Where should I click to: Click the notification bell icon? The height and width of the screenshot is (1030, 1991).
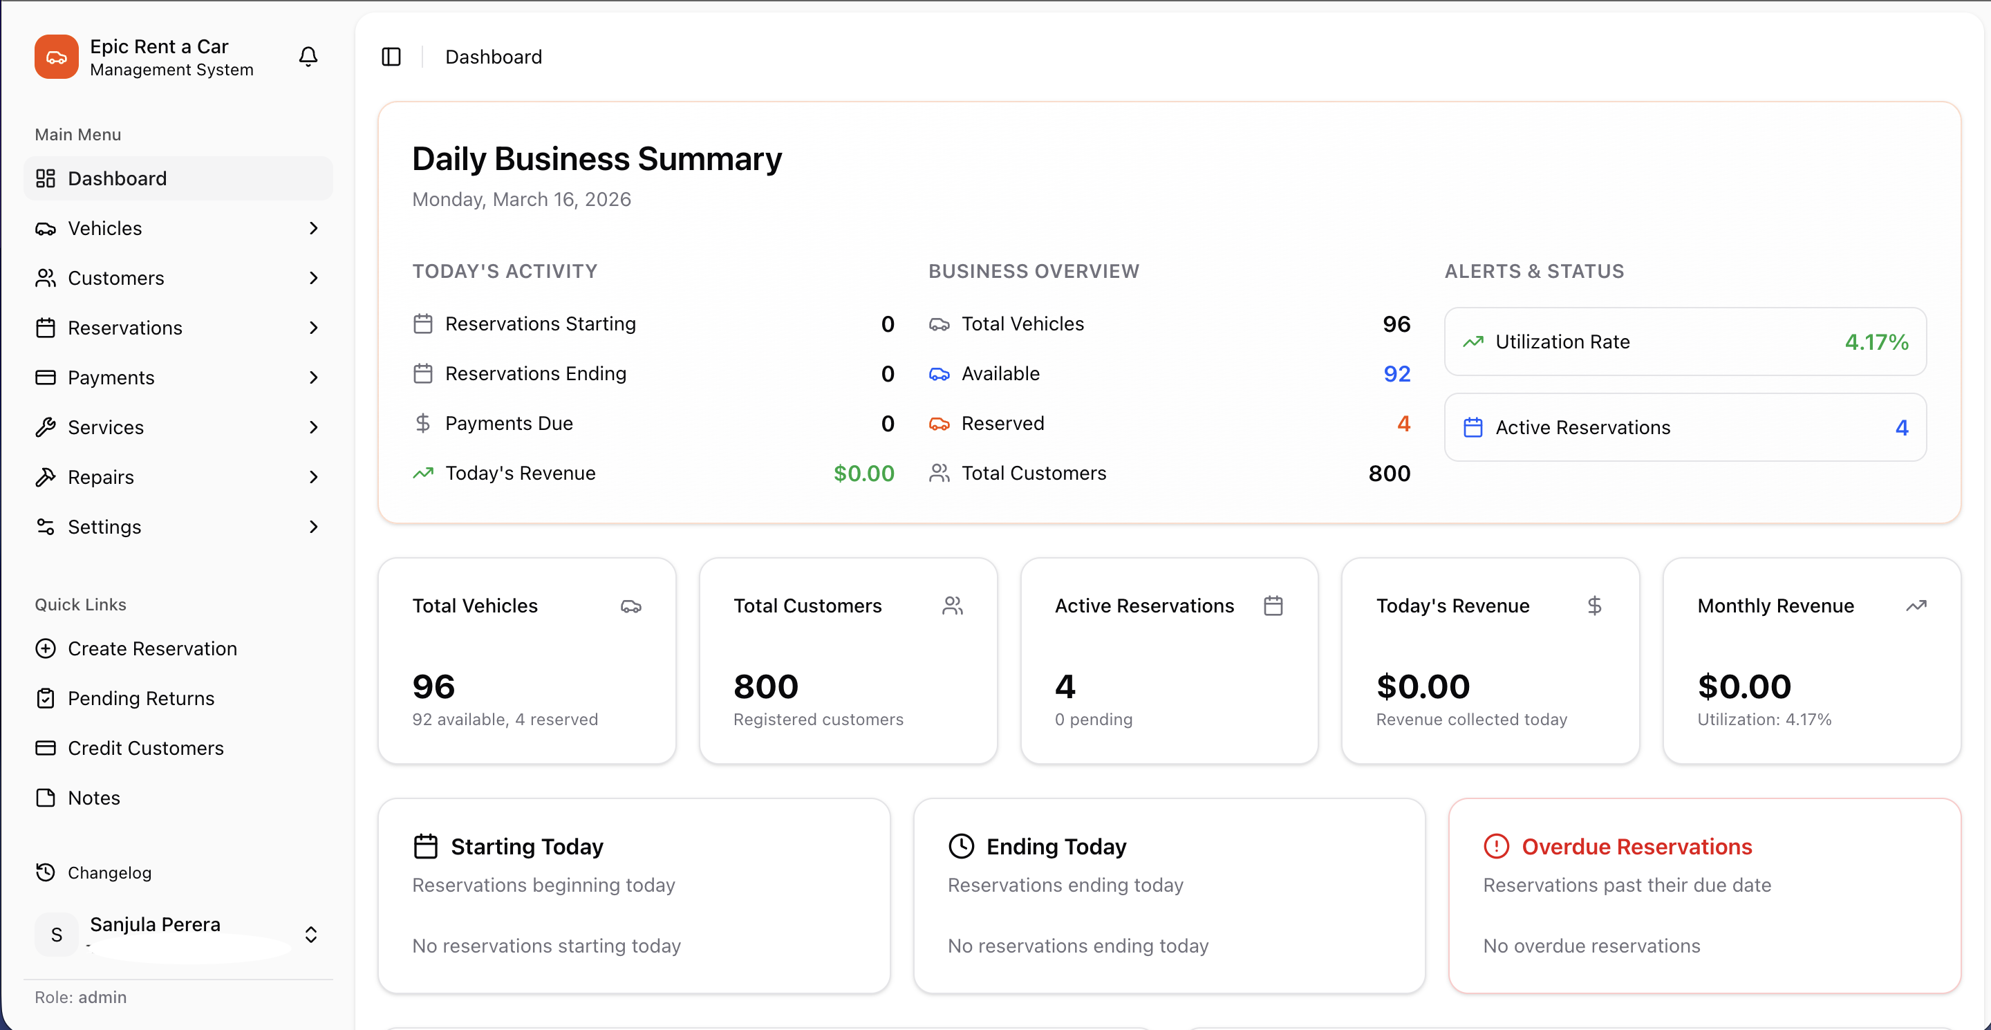tap(308, 57)
